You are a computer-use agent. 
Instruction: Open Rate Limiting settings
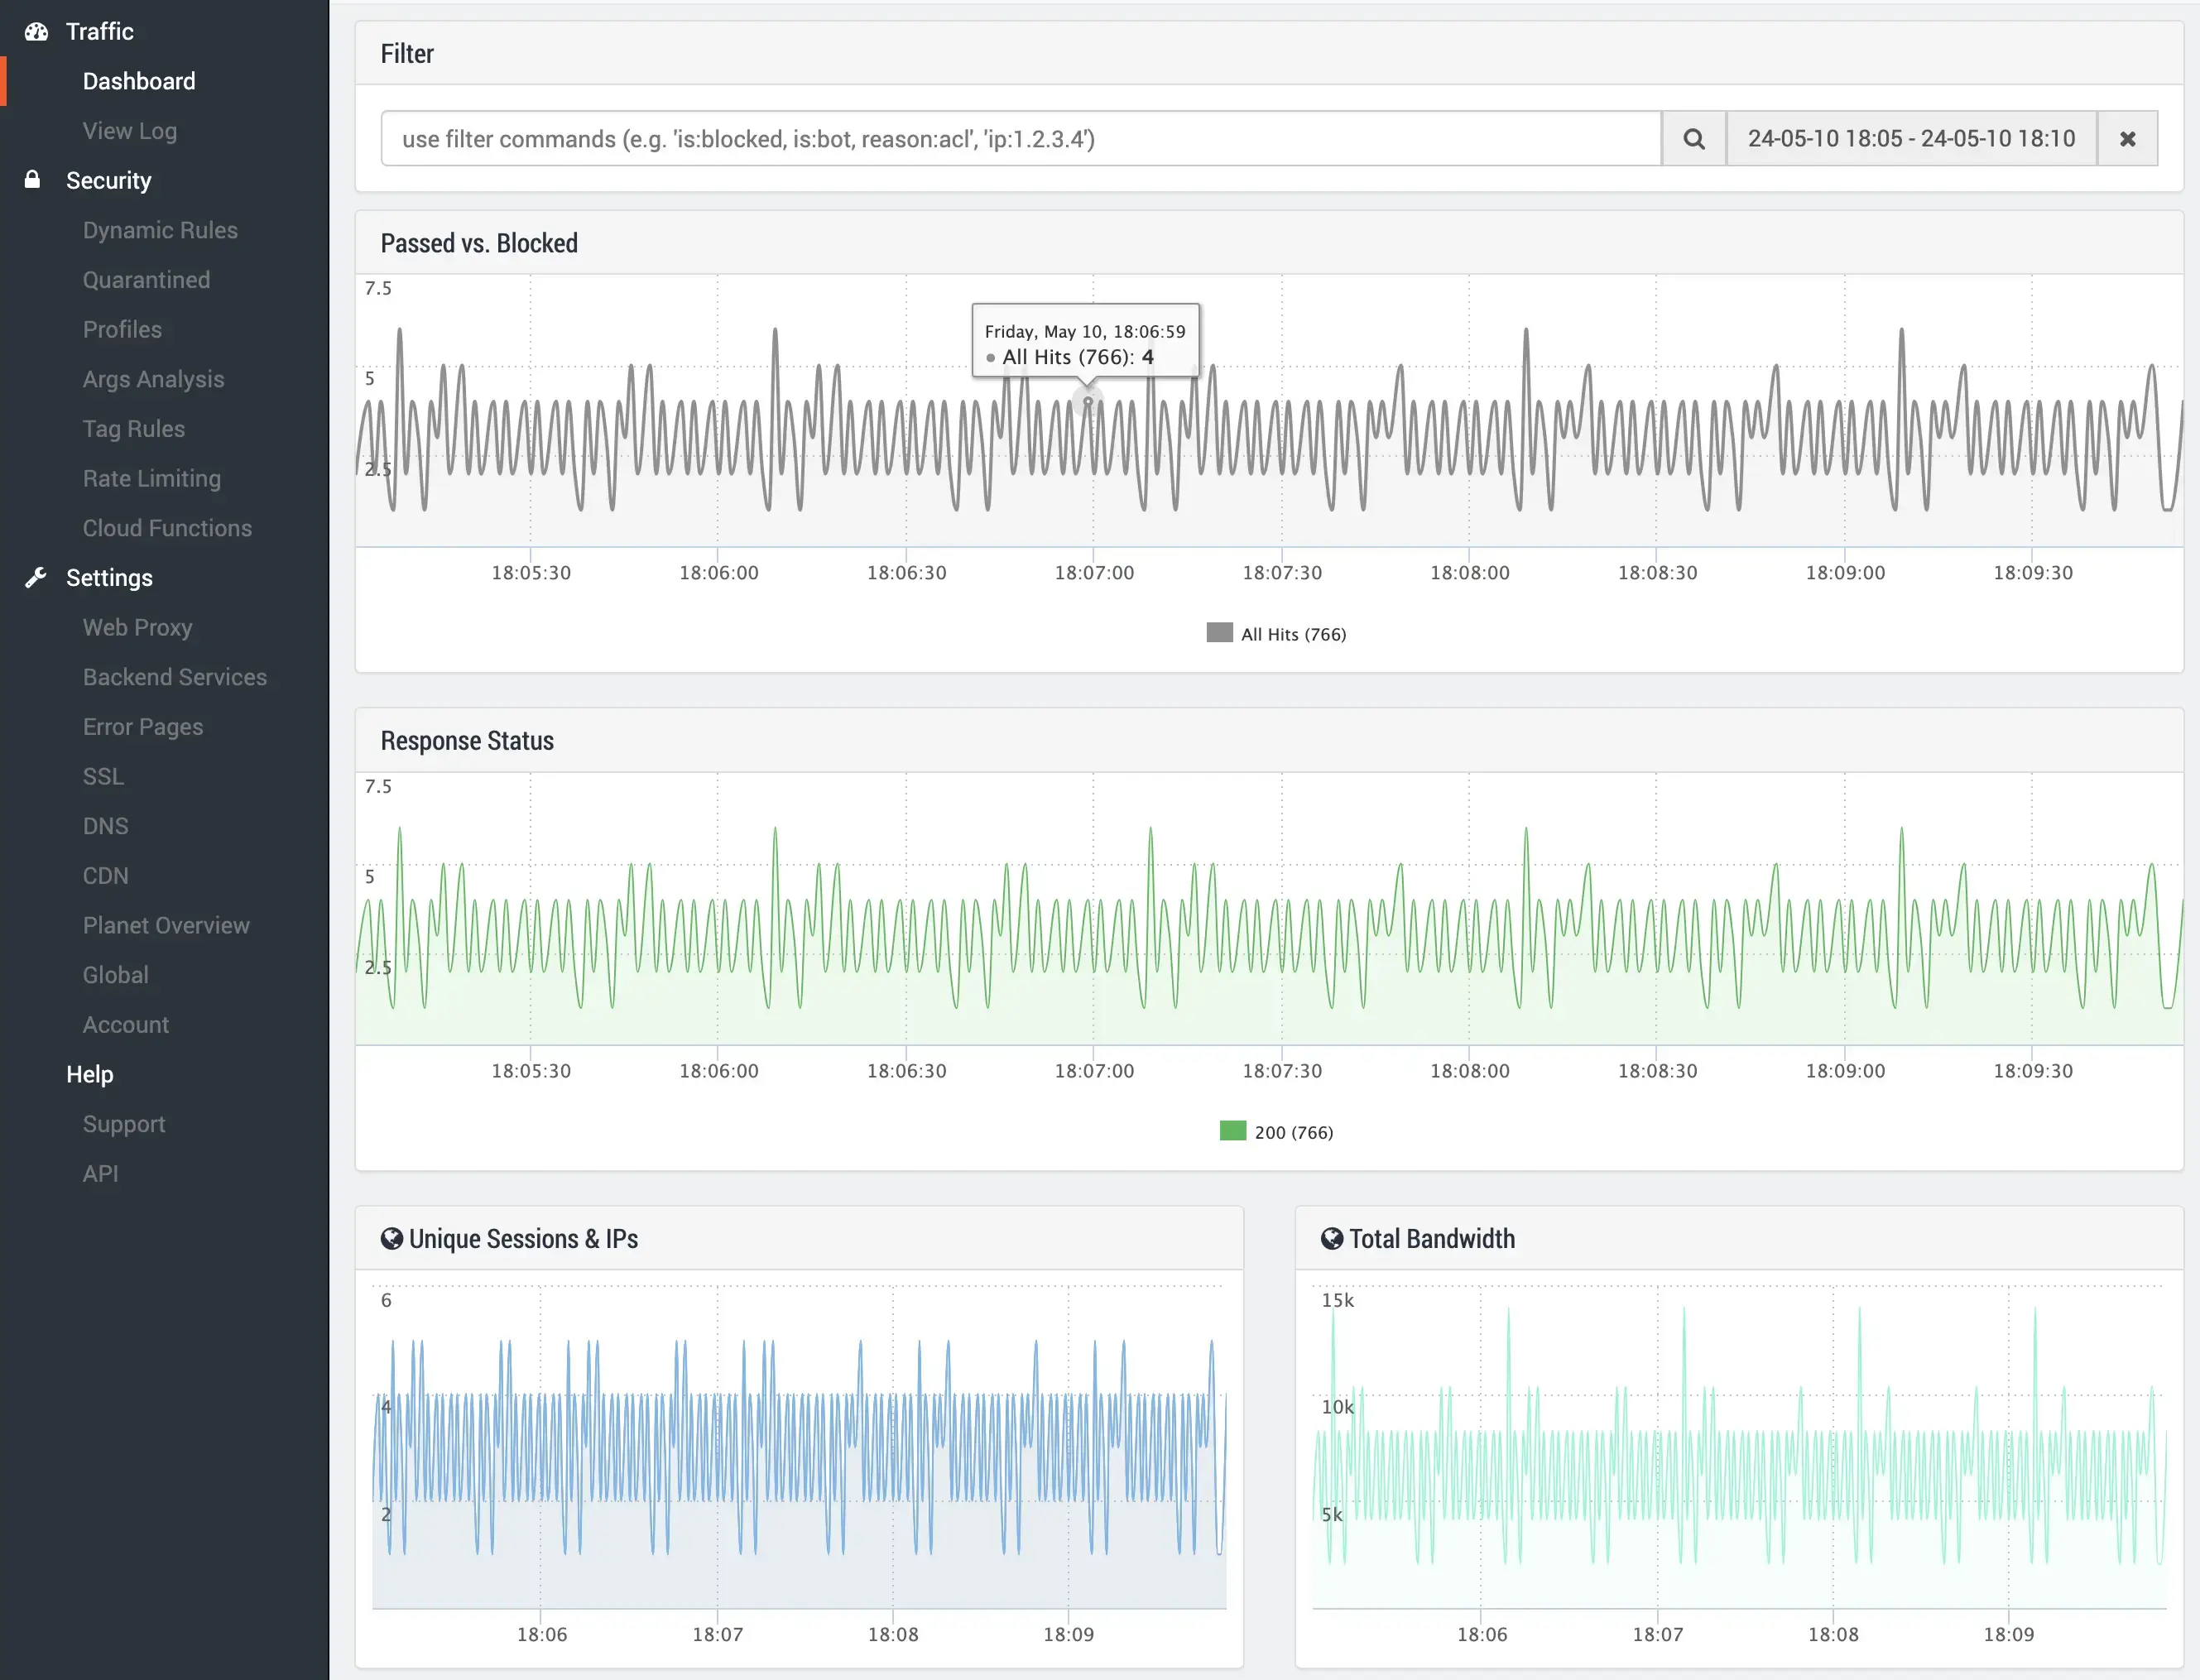pos(152,478)
